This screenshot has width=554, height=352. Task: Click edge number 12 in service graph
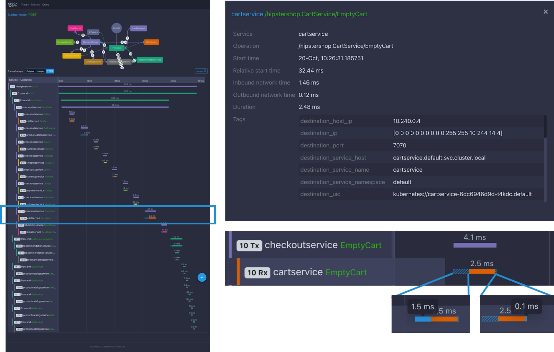pos(131,54)
